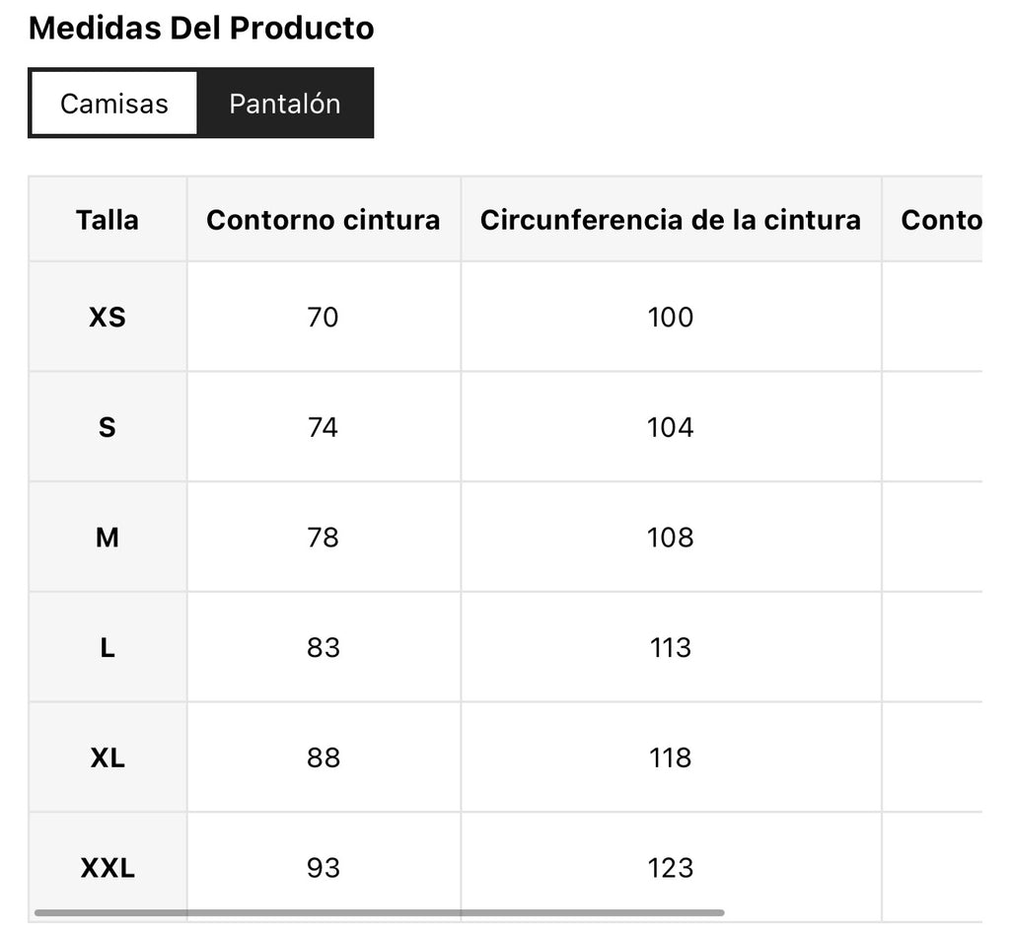
Task: Click the circumference value 113 cell
Action: coord(671,647)
